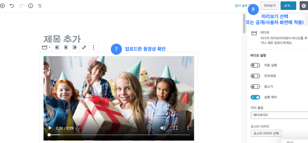Click the 미리보기 preview button

coord(270,6)
